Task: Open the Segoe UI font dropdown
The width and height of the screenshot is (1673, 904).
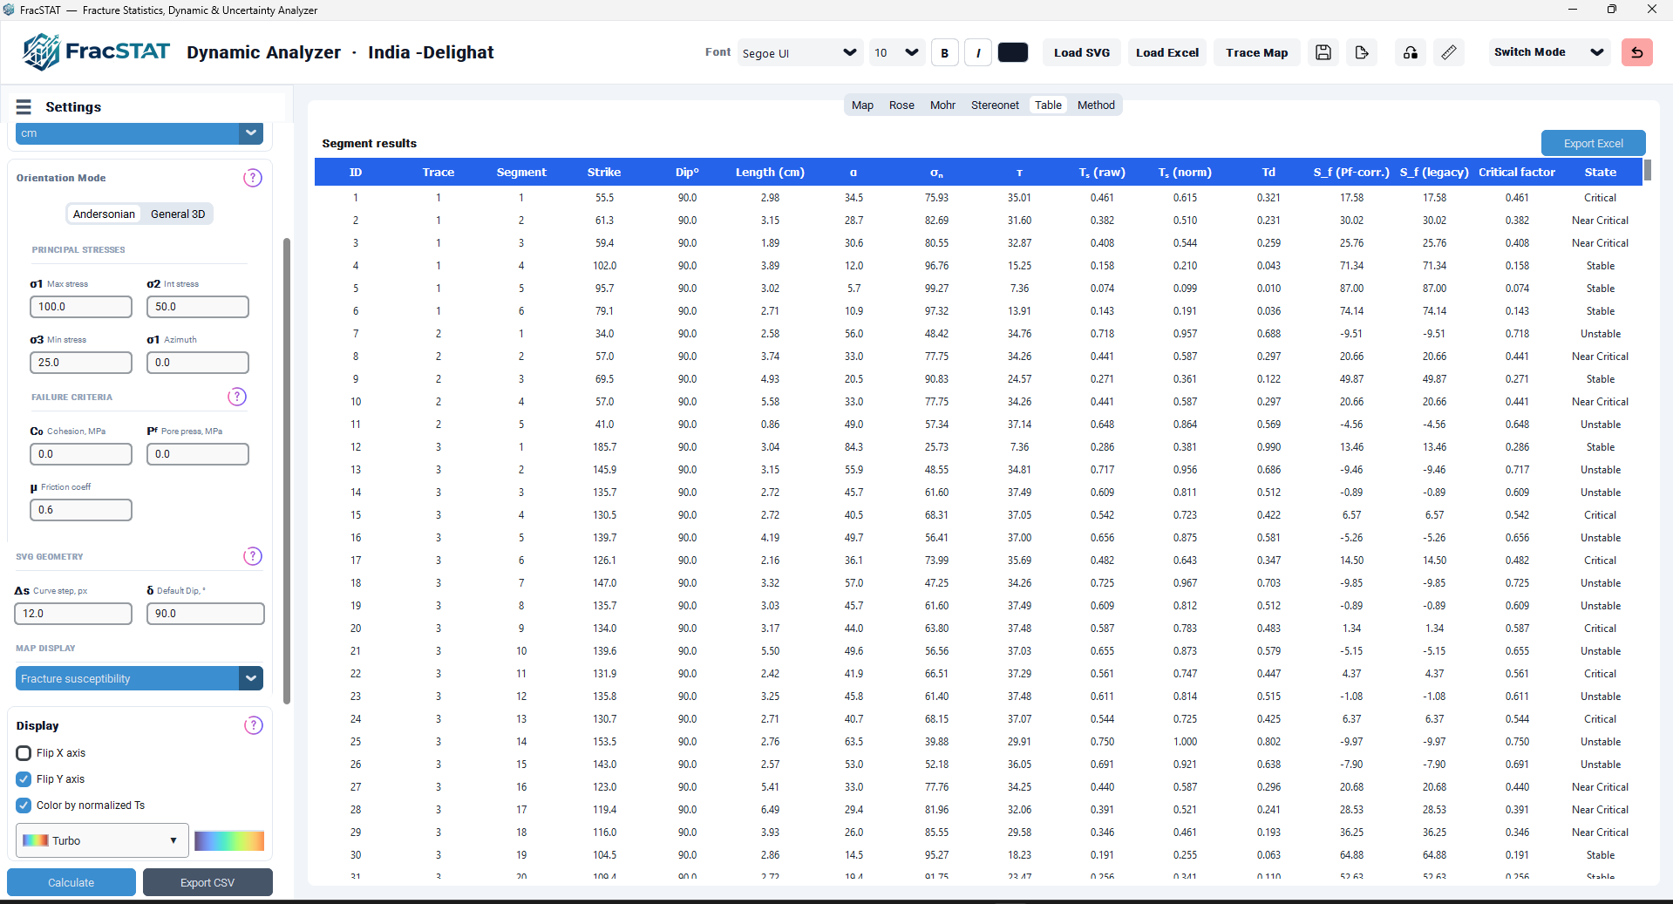Action: [799, 53]
